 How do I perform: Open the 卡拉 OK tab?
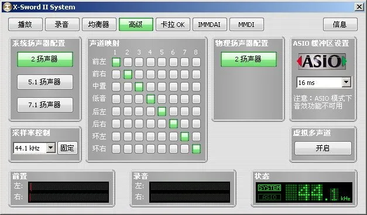[173, 25]
